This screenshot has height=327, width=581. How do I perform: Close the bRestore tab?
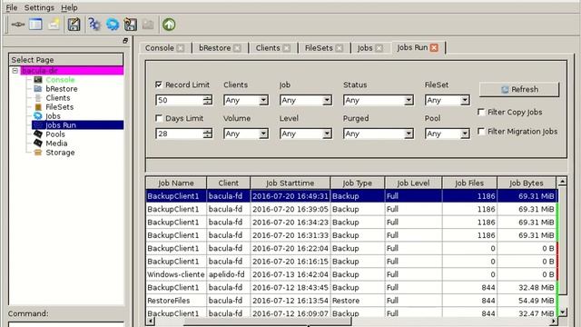pyautogui.click(x=237, y=48)
